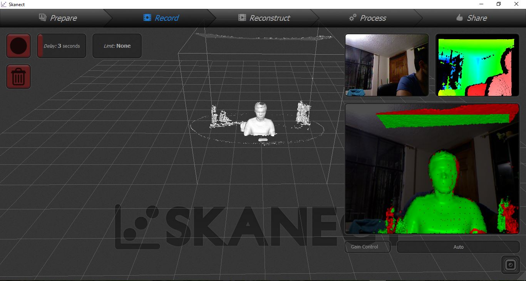Close the Skanect window
The image size is (526, 281).
[x=516, y=4]
